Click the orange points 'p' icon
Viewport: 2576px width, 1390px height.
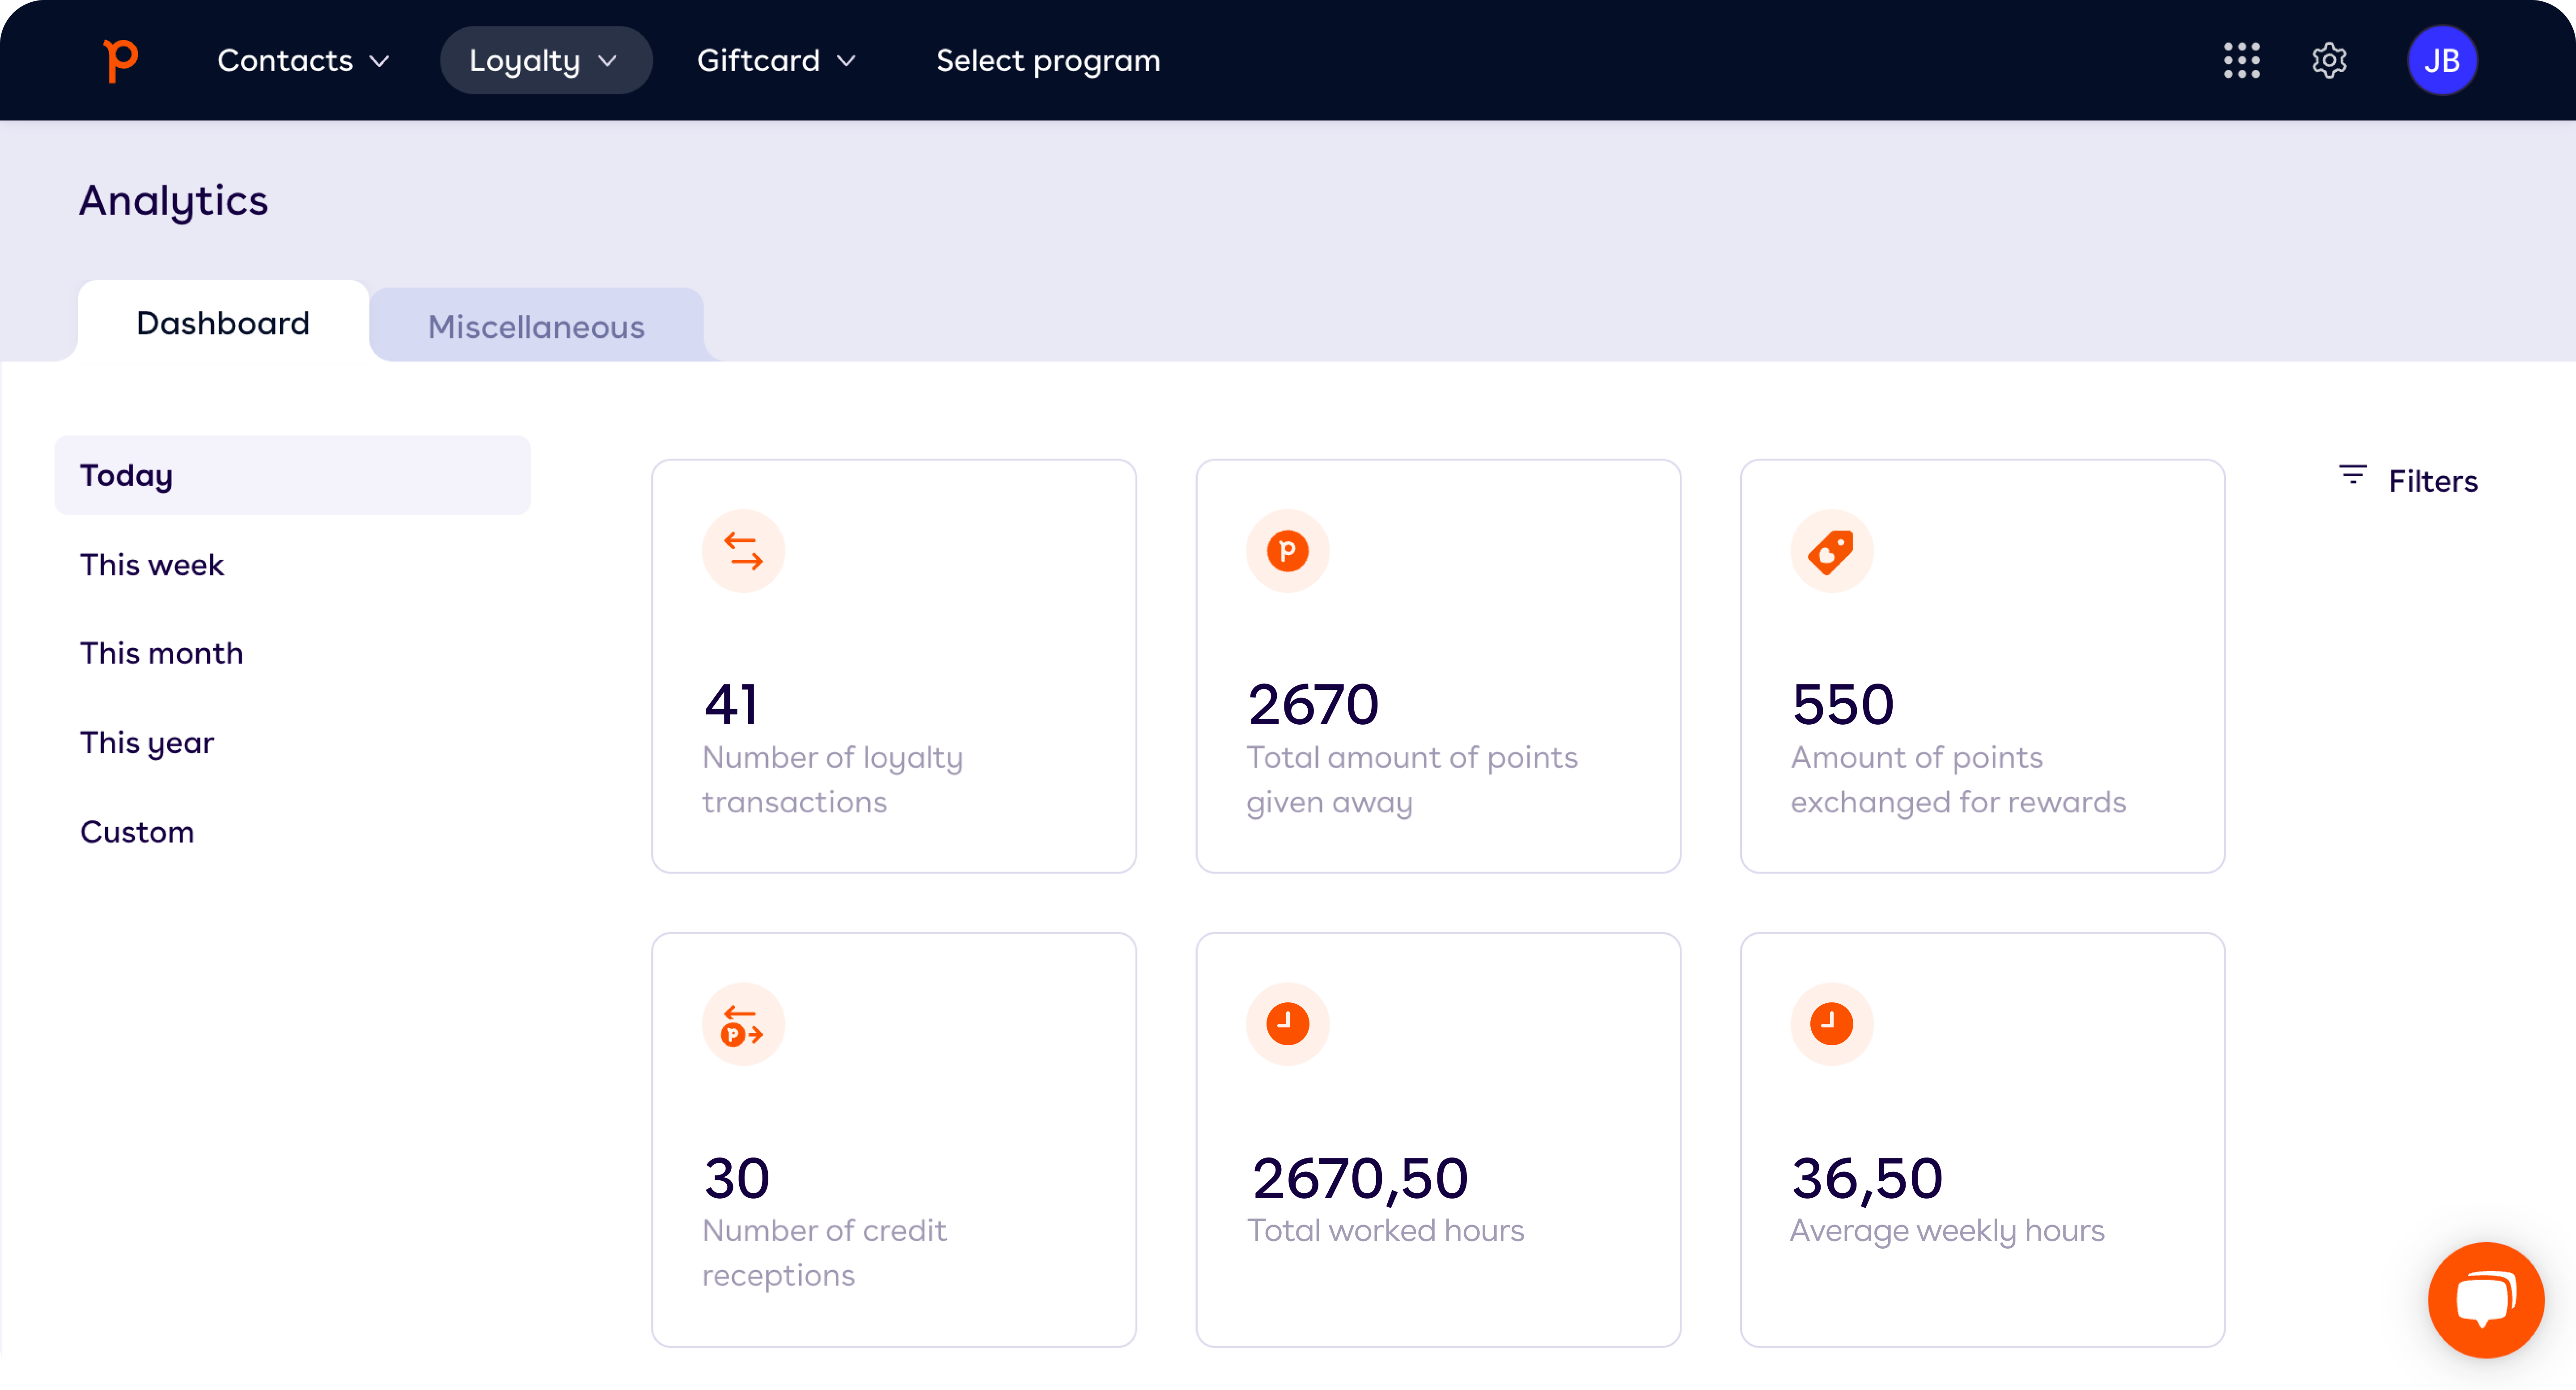1288,550
